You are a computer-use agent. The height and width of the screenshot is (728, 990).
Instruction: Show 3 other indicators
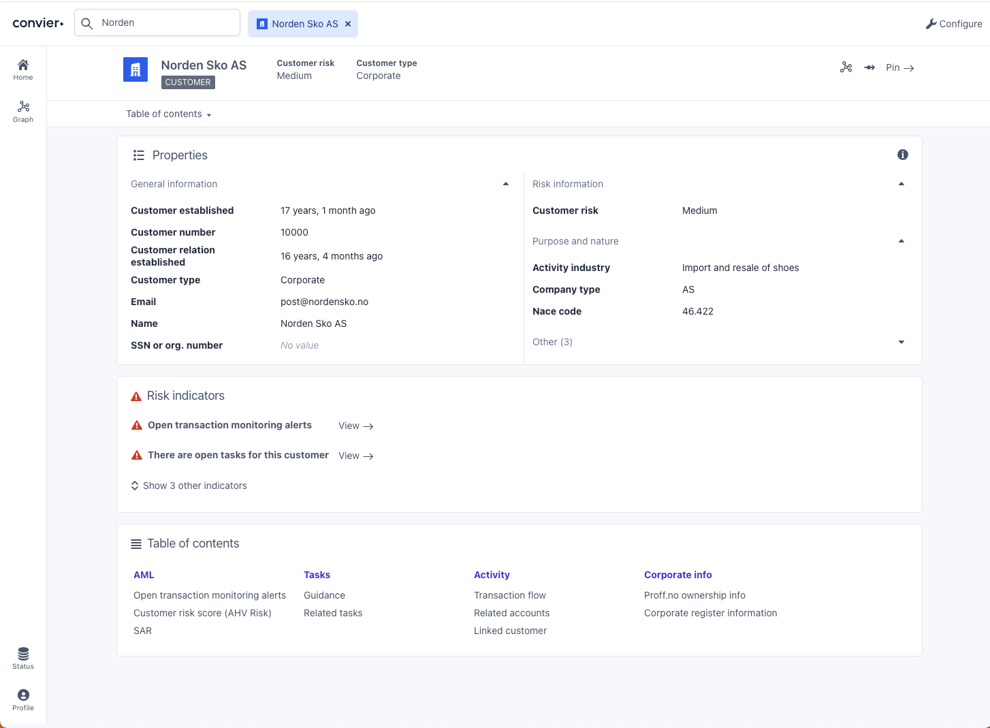pyautogui.click(x=189, y=486)
